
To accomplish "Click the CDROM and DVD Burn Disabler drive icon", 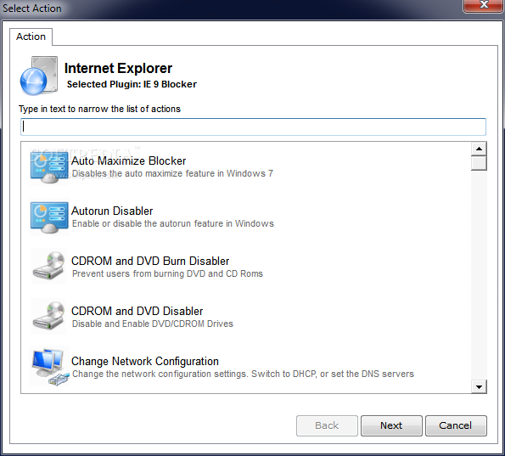I will [49, 266].
